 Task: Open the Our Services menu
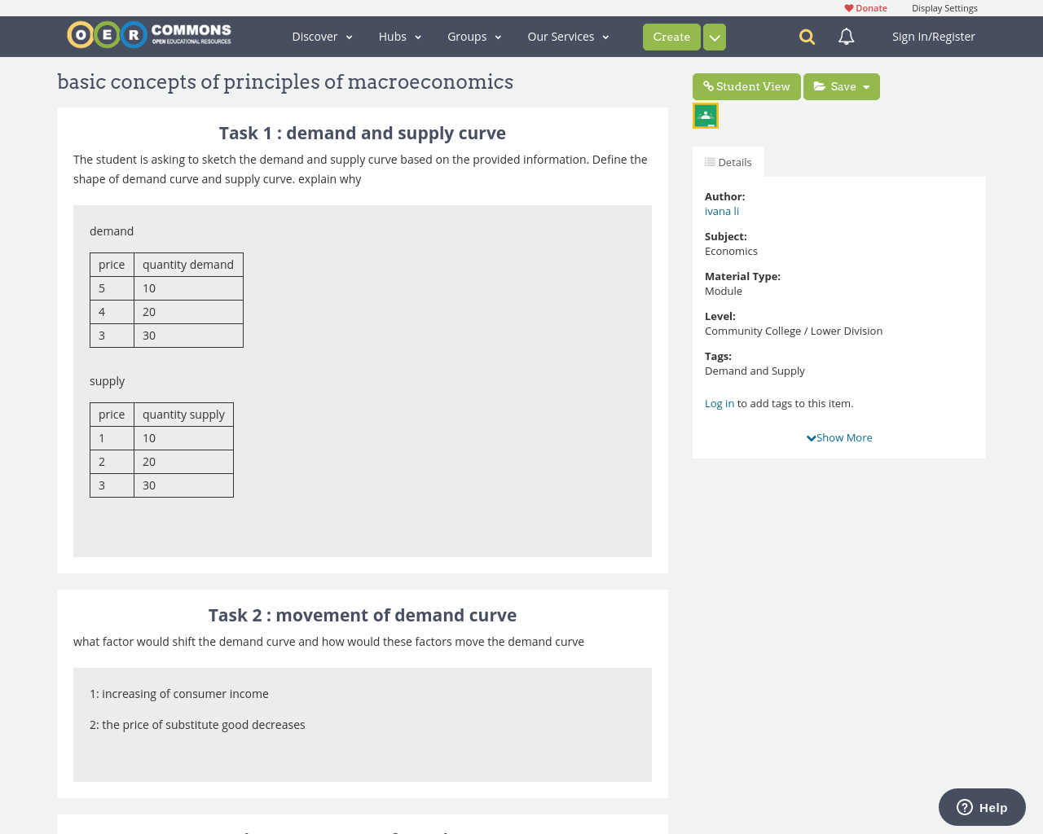[568, 37]
